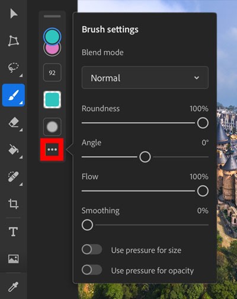
Task: Select the Eraser tool
Action: (14, 123)
